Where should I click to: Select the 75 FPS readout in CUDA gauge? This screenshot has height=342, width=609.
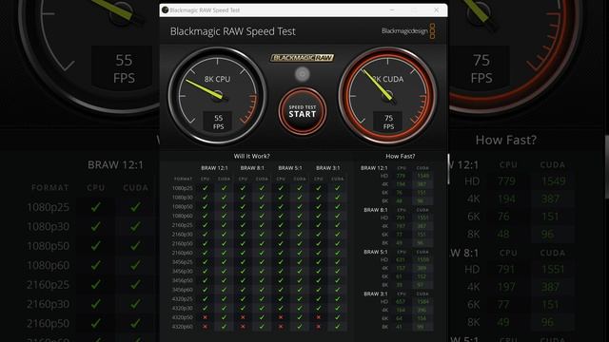point(388,122)
